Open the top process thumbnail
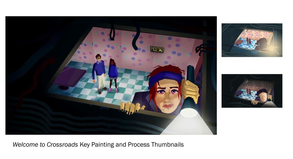Image resolution: width=293 pixels, height=159 pixels. pos(252,40)
